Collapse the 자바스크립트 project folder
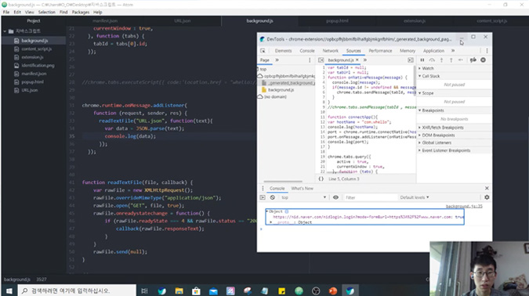Image resolution: width=529 pixels, height=296 pixels. pyautogui.click(x=5, y=31)
